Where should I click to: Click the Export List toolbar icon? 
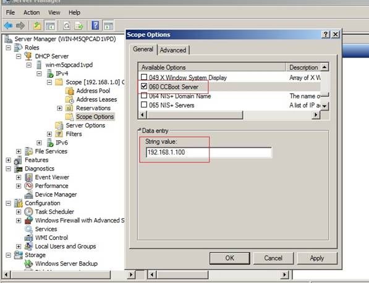pyautogui.click(x=79, y=25)
